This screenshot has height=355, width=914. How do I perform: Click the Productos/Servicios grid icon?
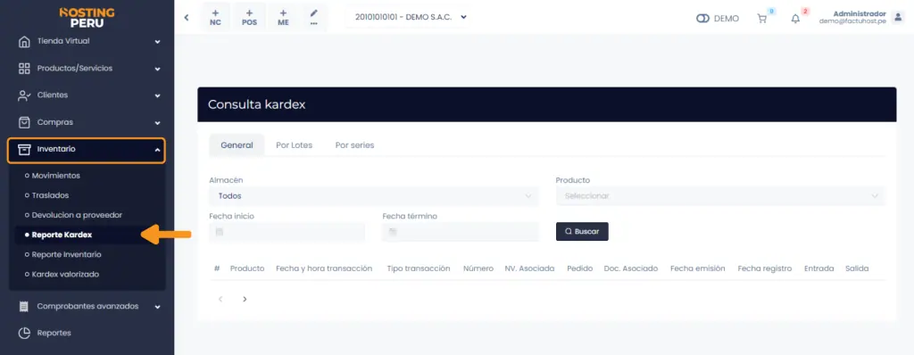coord(24,69)
